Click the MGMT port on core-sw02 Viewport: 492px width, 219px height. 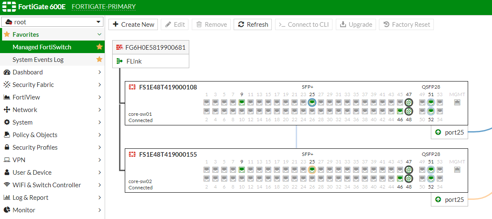457,170
